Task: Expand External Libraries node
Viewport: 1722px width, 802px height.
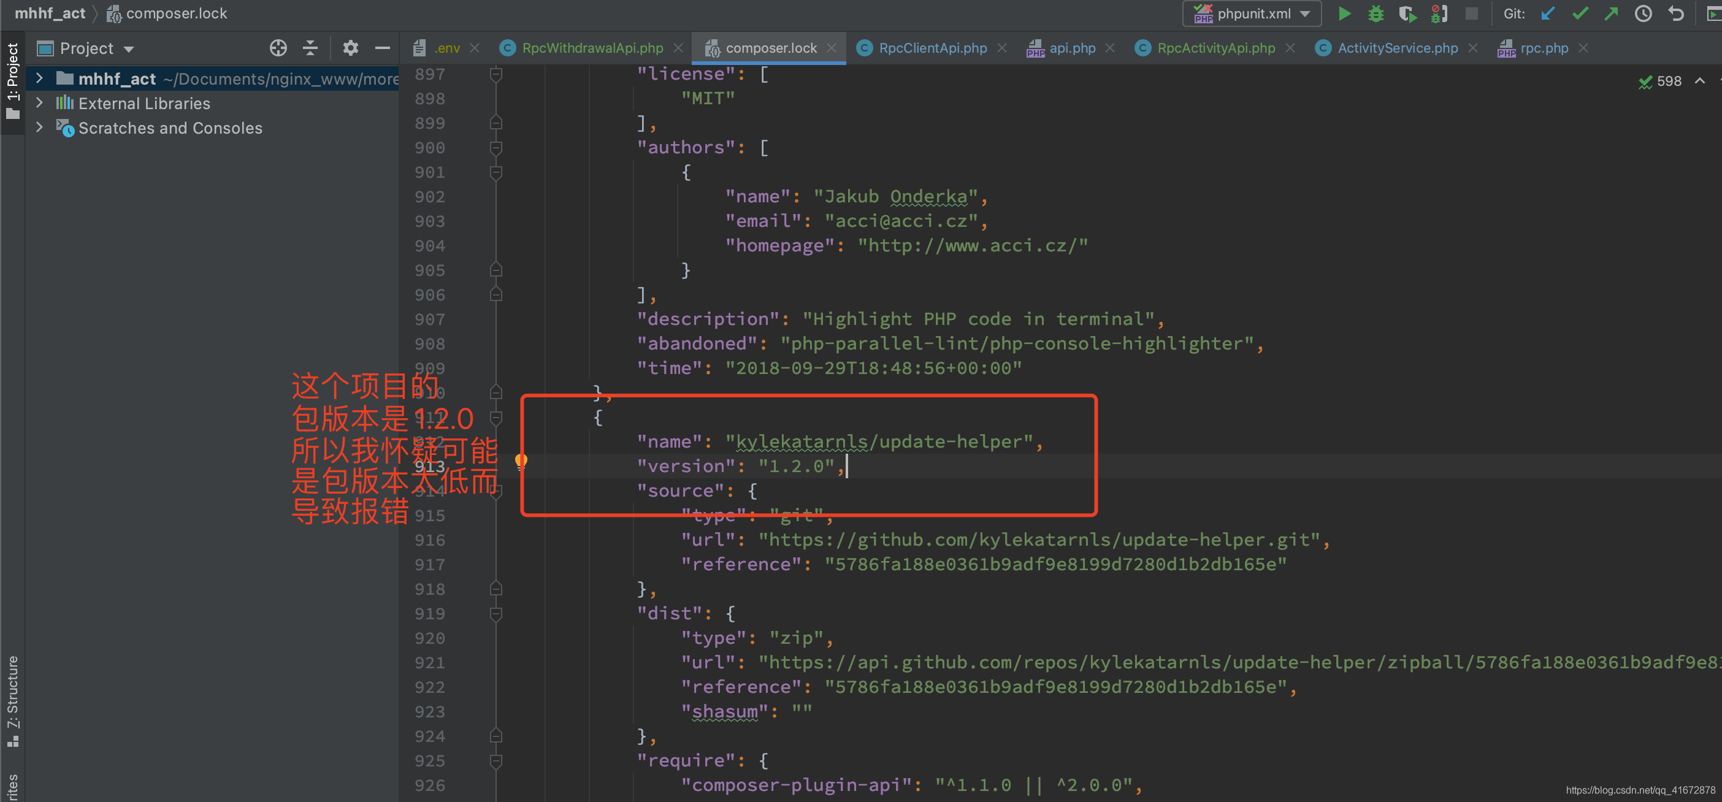Action: 39,103
